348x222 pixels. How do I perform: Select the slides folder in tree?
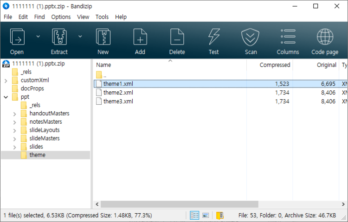pos(36,146)
